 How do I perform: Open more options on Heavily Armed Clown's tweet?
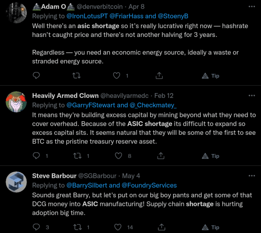(251, 96)
